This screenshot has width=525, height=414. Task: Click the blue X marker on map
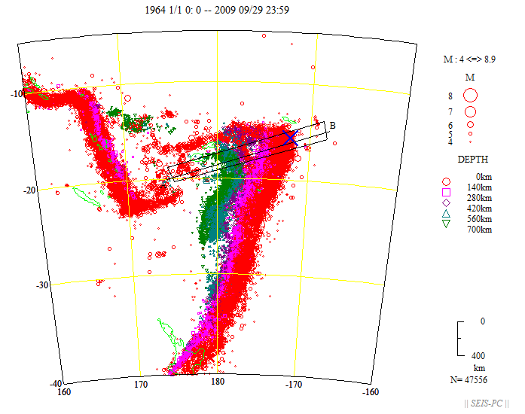pyautogui.click(x=291, y=136)
